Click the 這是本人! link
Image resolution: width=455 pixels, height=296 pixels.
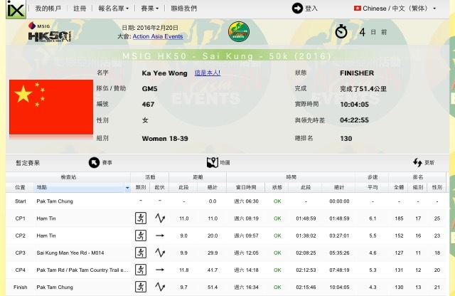207,73
